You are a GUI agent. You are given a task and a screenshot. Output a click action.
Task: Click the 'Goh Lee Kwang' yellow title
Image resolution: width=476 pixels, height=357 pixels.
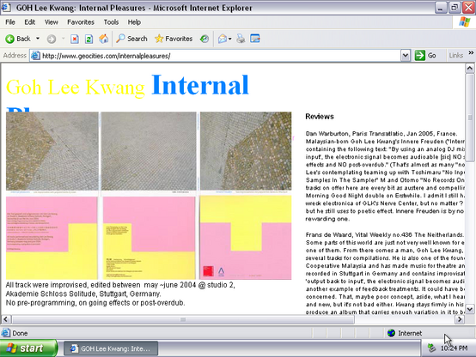coord(76,88)
